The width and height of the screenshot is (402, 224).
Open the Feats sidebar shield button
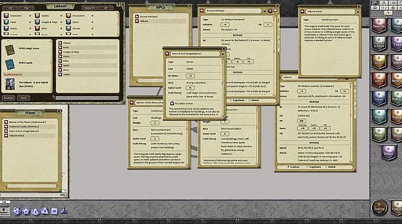pyautogui.click(x=379, y=116)
